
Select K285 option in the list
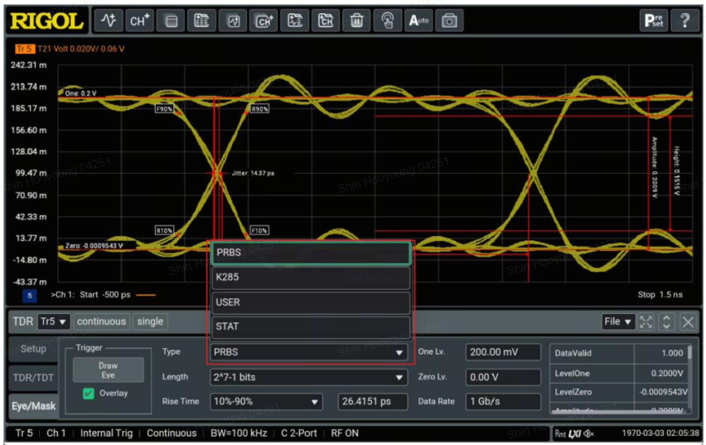pos(311,278)
